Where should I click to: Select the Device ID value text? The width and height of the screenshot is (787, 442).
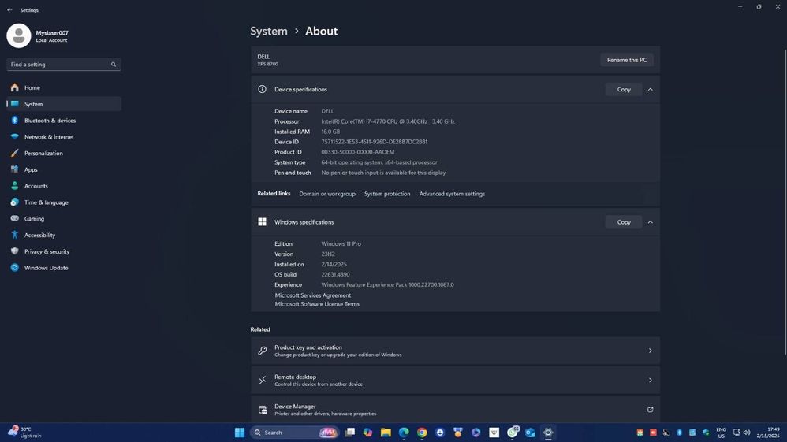click(375, 142)
